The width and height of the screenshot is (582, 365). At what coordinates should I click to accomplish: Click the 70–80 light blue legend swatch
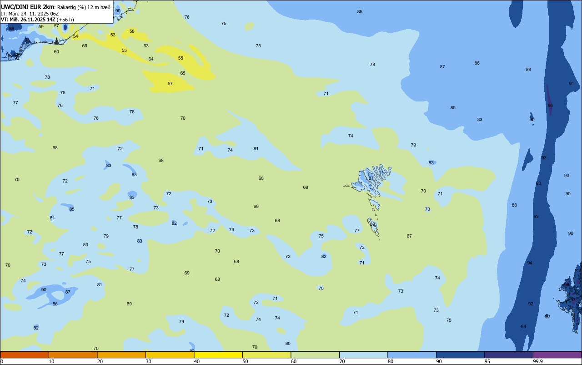[363, 355]
